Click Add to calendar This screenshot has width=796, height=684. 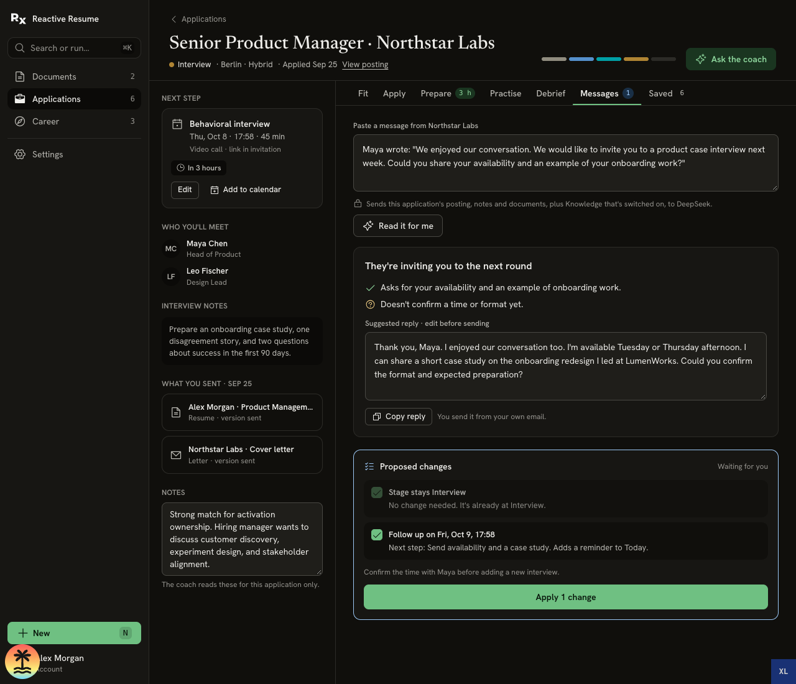coord(246,190)
